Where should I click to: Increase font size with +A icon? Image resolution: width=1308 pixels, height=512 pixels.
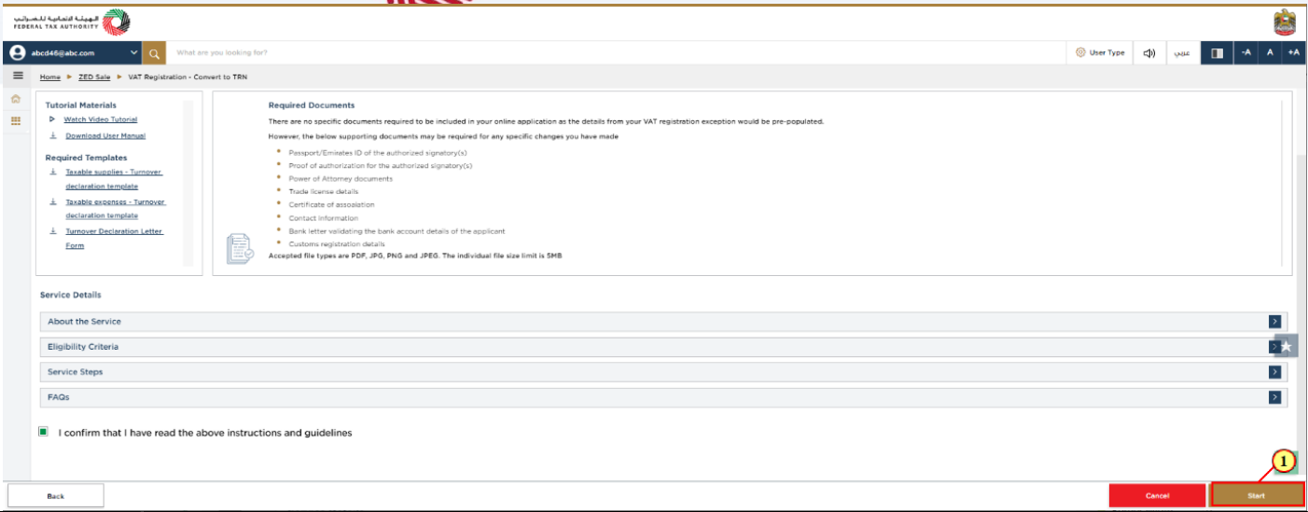(x=1293, y=53)
